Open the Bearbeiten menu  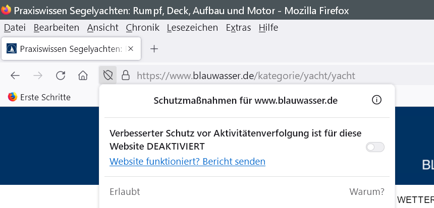pyautogui.click(x=56, y=28)
